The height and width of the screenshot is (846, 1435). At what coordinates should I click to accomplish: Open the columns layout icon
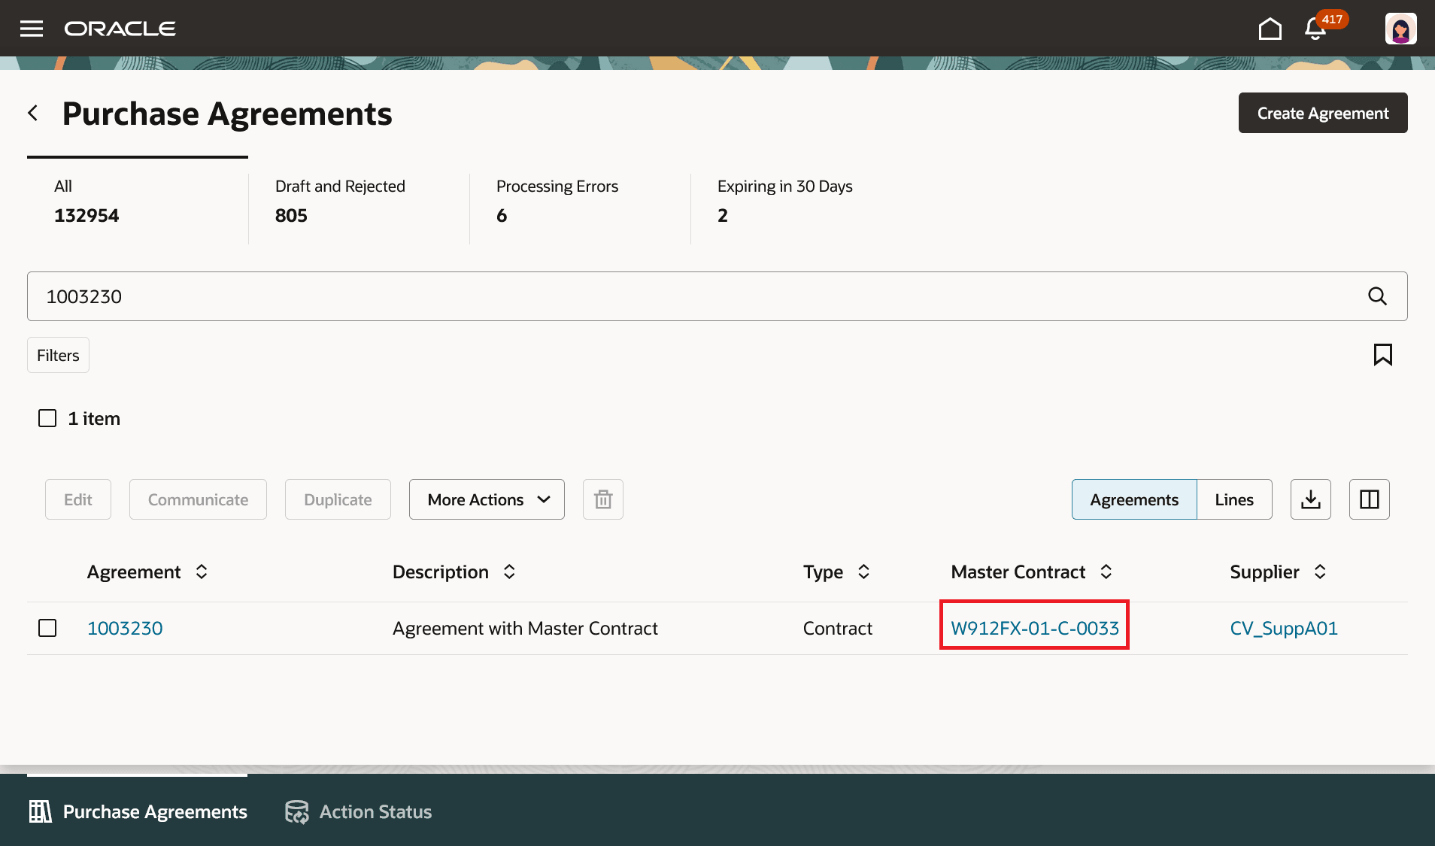[1369, 499]
